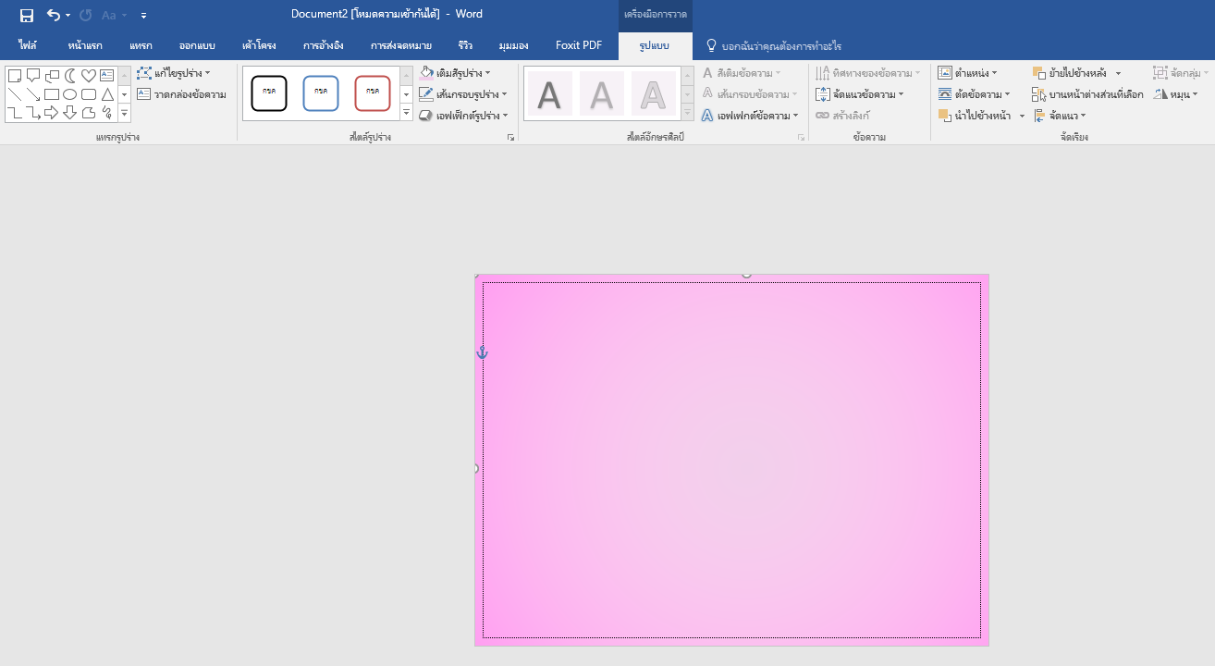
Task: Click the top-middle resize handle of shape
Action: click(747, 275)
